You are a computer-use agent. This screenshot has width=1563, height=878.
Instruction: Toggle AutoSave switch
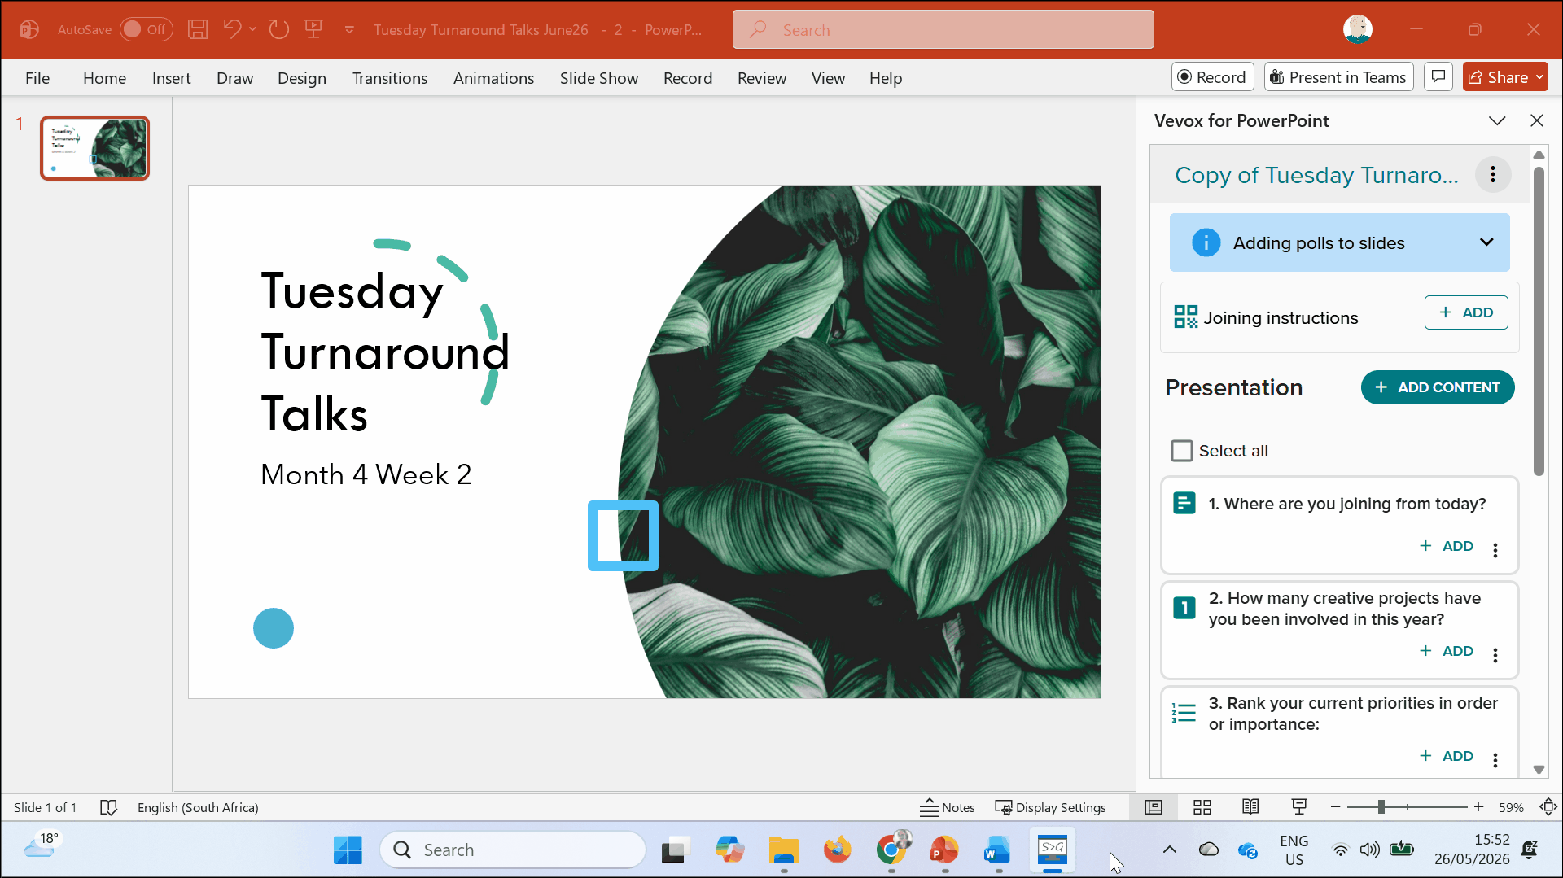coord(146,29)
